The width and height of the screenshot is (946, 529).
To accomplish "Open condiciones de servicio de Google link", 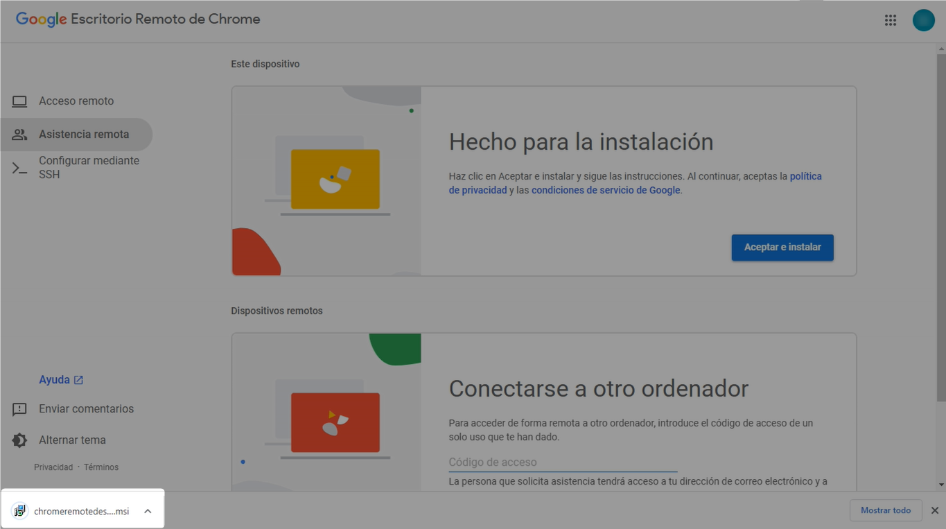I will (606, 191).
